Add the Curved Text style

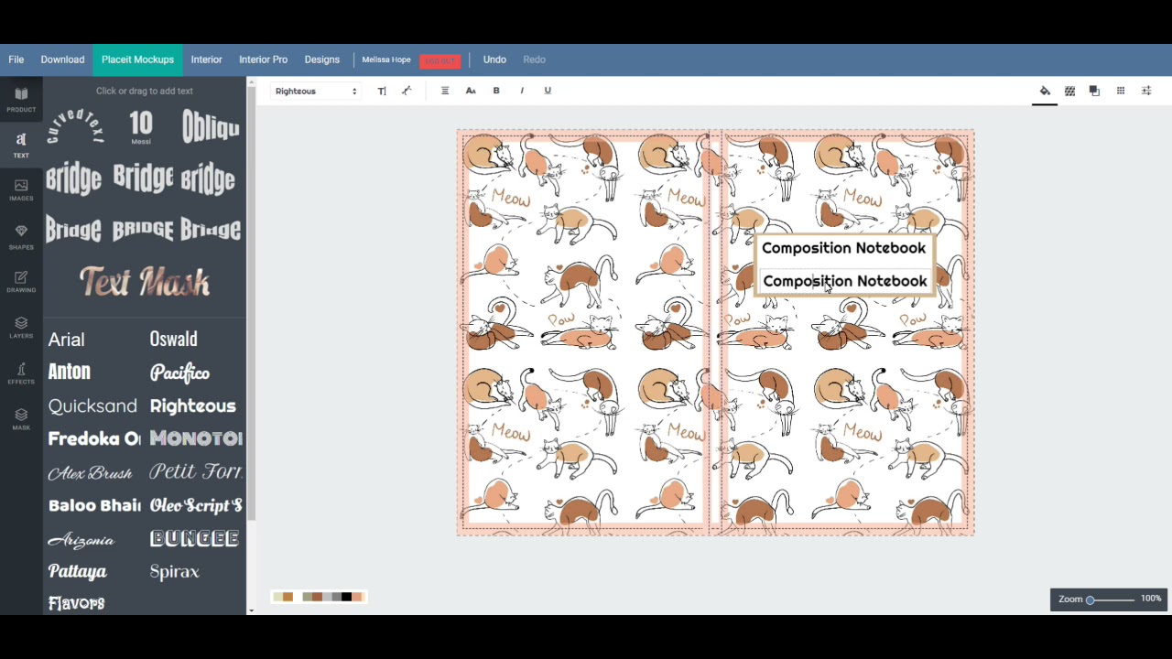75,127
